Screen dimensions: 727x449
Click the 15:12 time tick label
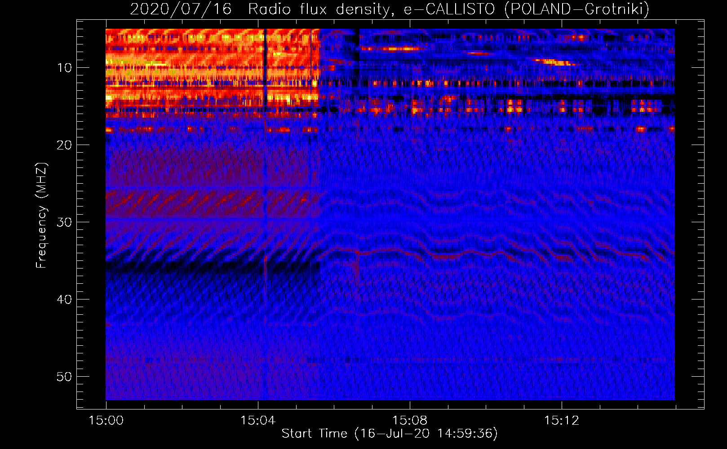tap(562, 421)
